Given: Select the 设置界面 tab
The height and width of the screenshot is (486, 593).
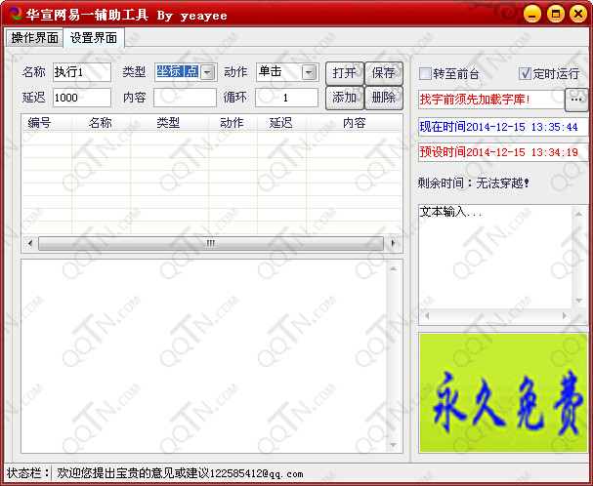Looking at the screenshot, I should (x=94, y=37).
